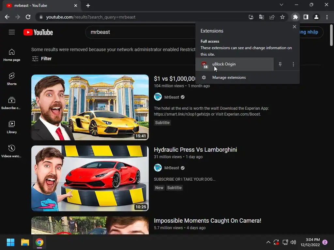
Task: Open Impossible Moments Caught On Camera thumbnail
Action: [x=90, y=225]
